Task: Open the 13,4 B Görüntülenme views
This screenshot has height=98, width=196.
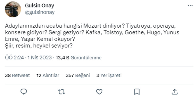Action: coord(79,58)
